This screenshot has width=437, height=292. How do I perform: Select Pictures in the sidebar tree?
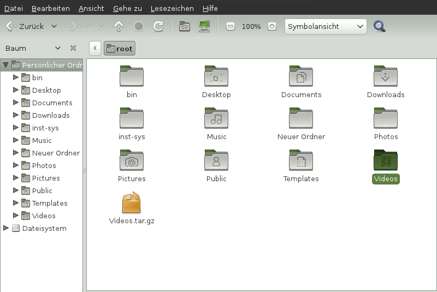pos(46,178)
